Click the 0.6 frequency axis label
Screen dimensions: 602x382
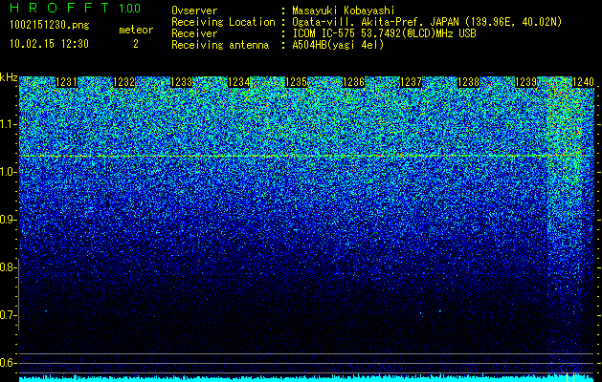tap(9, 363)
